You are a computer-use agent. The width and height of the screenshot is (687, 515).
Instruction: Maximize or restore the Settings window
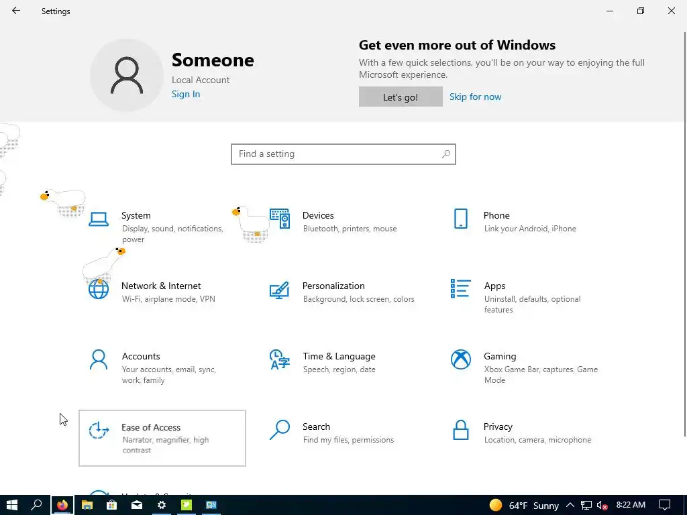[x=641, y=11]
